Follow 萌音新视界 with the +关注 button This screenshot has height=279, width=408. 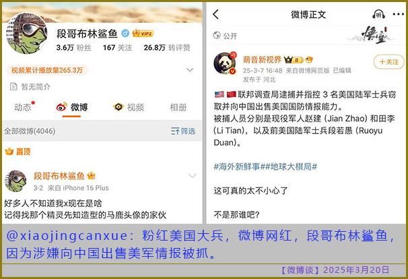[388, 62]
